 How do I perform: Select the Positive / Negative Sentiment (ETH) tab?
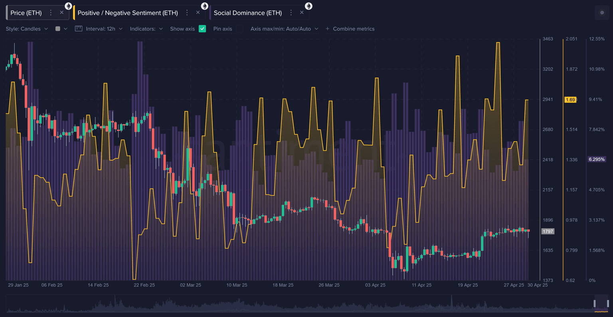128,13
